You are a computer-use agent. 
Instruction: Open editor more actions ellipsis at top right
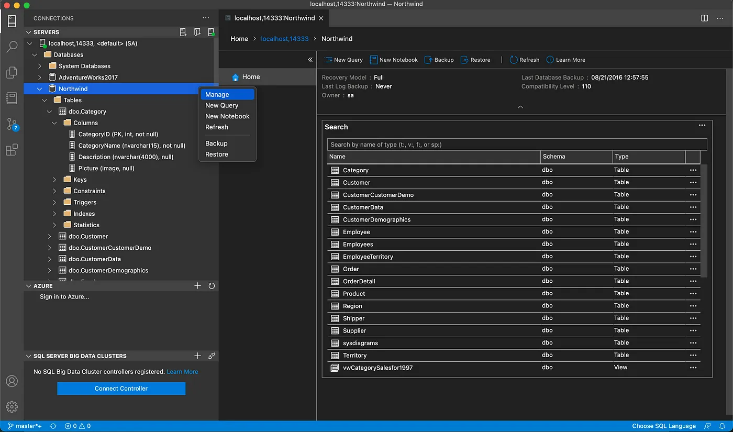[x=720, y=18]
